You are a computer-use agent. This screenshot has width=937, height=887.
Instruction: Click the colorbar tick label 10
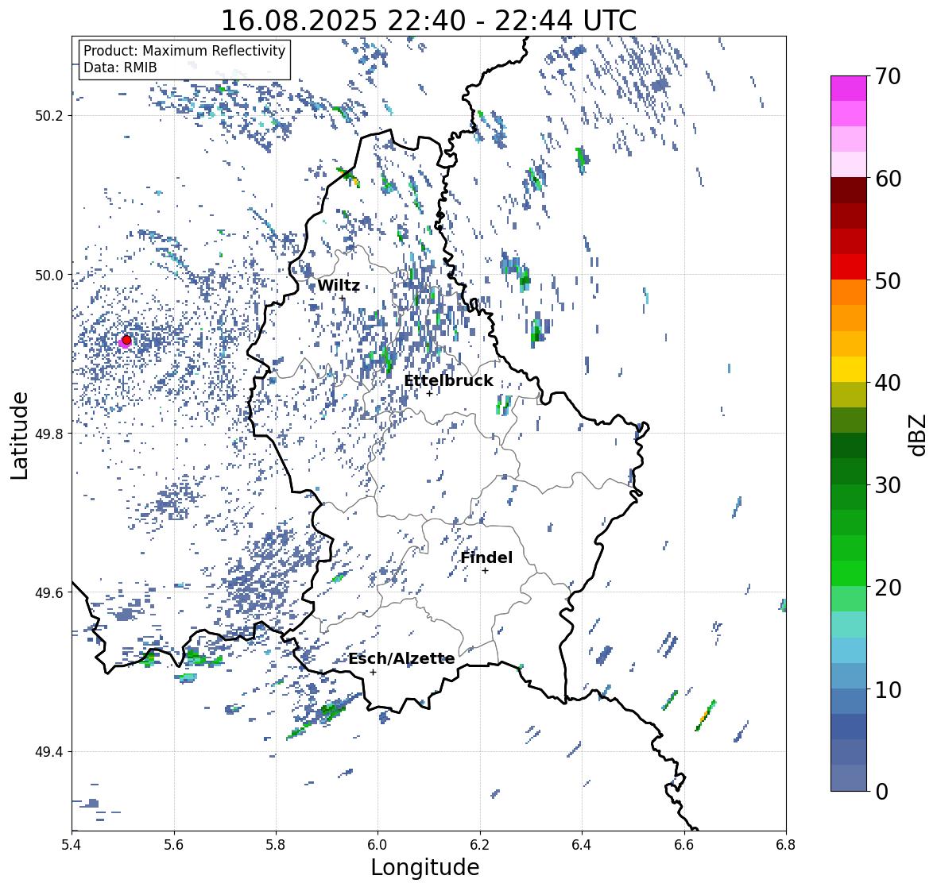(888, 689)
